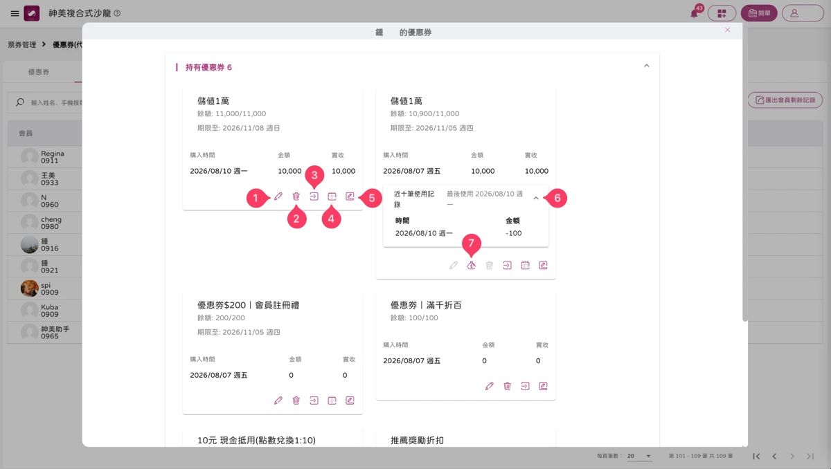
Task: Open the calendar icon on the 優惠券$200|會員註冊禮 card
Action: pos(332,400)
